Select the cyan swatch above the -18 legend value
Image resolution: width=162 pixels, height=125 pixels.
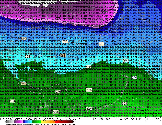click(x=31, y=122)
